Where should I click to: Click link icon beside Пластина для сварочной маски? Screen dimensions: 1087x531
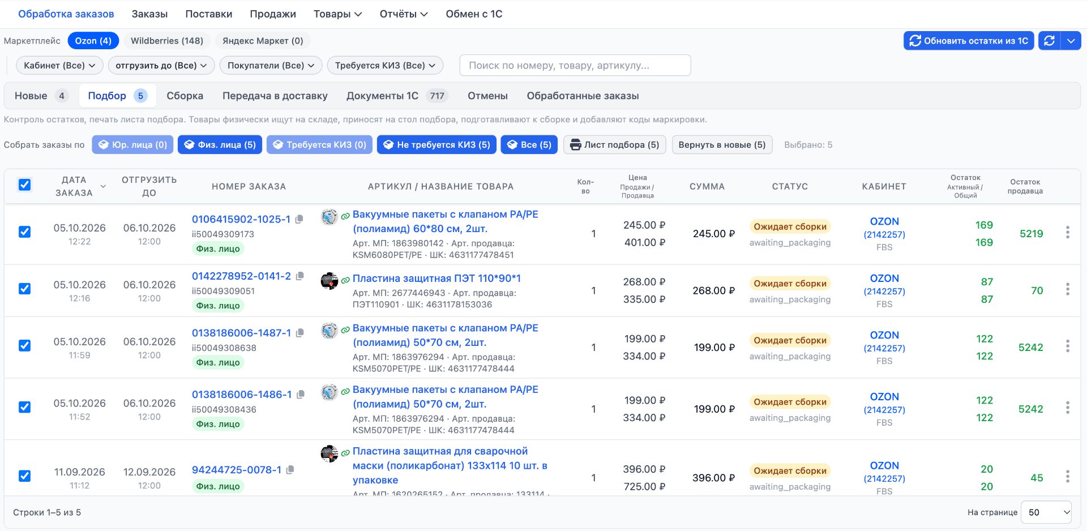345,452
